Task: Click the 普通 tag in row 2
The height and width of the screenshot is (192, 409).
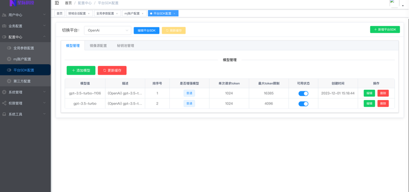Action: [x=189, y=104]
